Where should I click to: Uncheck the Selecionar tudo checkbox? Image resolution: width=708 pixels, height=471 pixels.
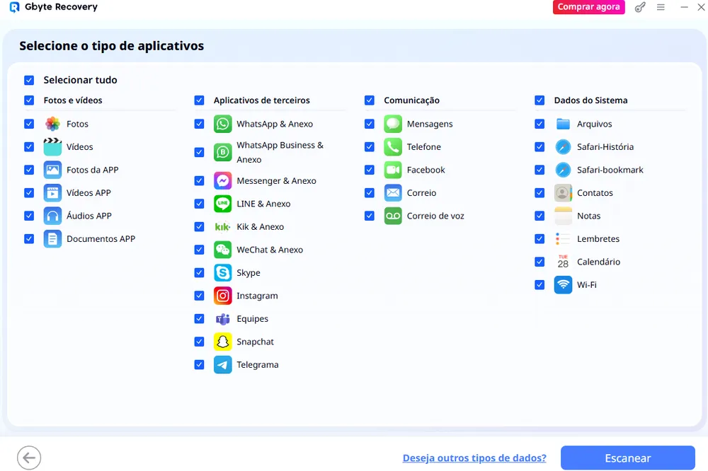(x=29, y=81)
